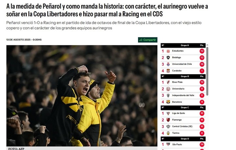236x150 pixels.
Task: Select the Grupo C table header
Action: pos(183,108)
